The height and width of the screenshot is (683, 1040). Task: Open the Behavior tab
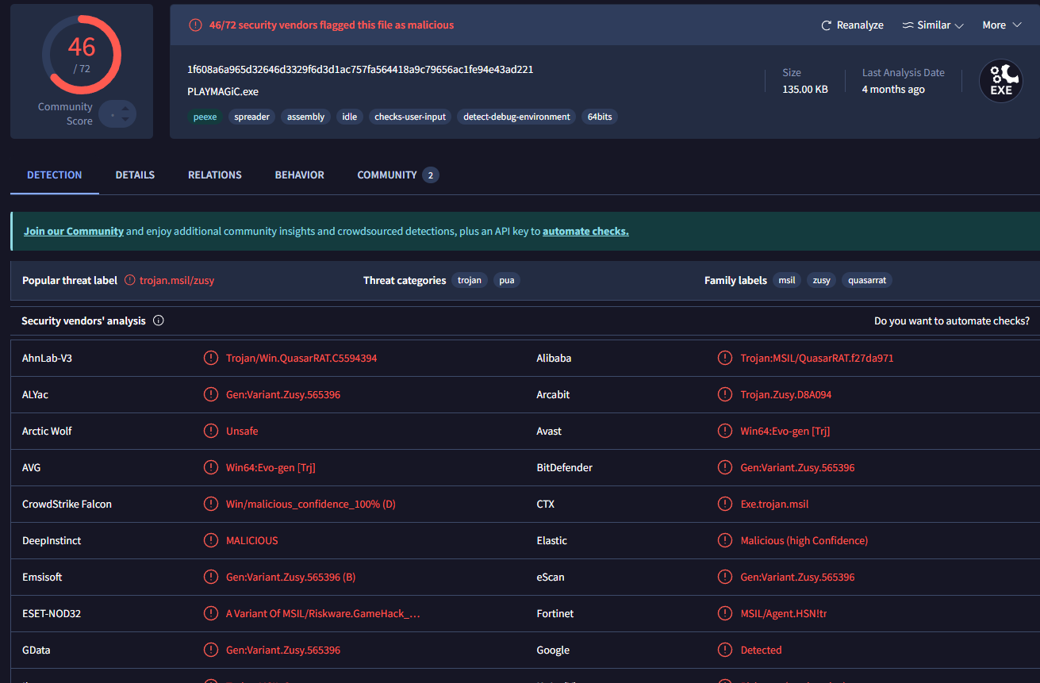click(299, 175)
